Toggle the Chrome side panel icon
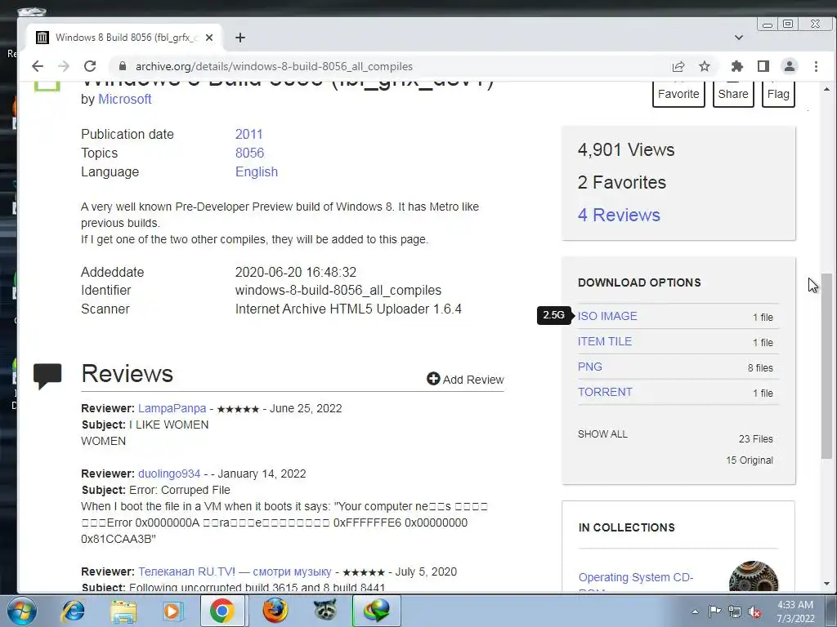837x627 pixels. [x=763, y=66]
